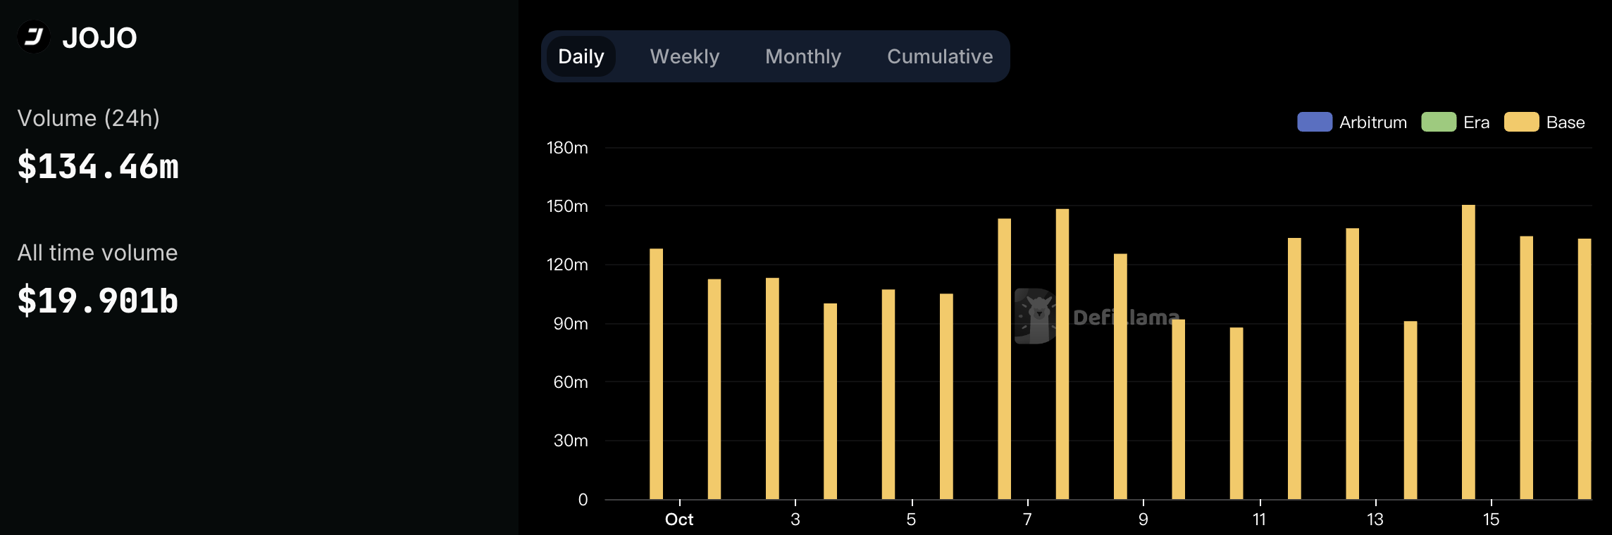Click the 7 date axis label
This screenshot has width=1612, height=535.
(x=1027, y=520)
